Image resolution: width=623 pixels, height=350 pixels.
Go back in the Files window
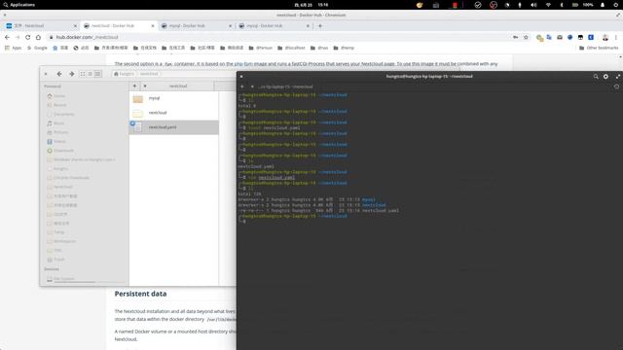tap(59, 74)
